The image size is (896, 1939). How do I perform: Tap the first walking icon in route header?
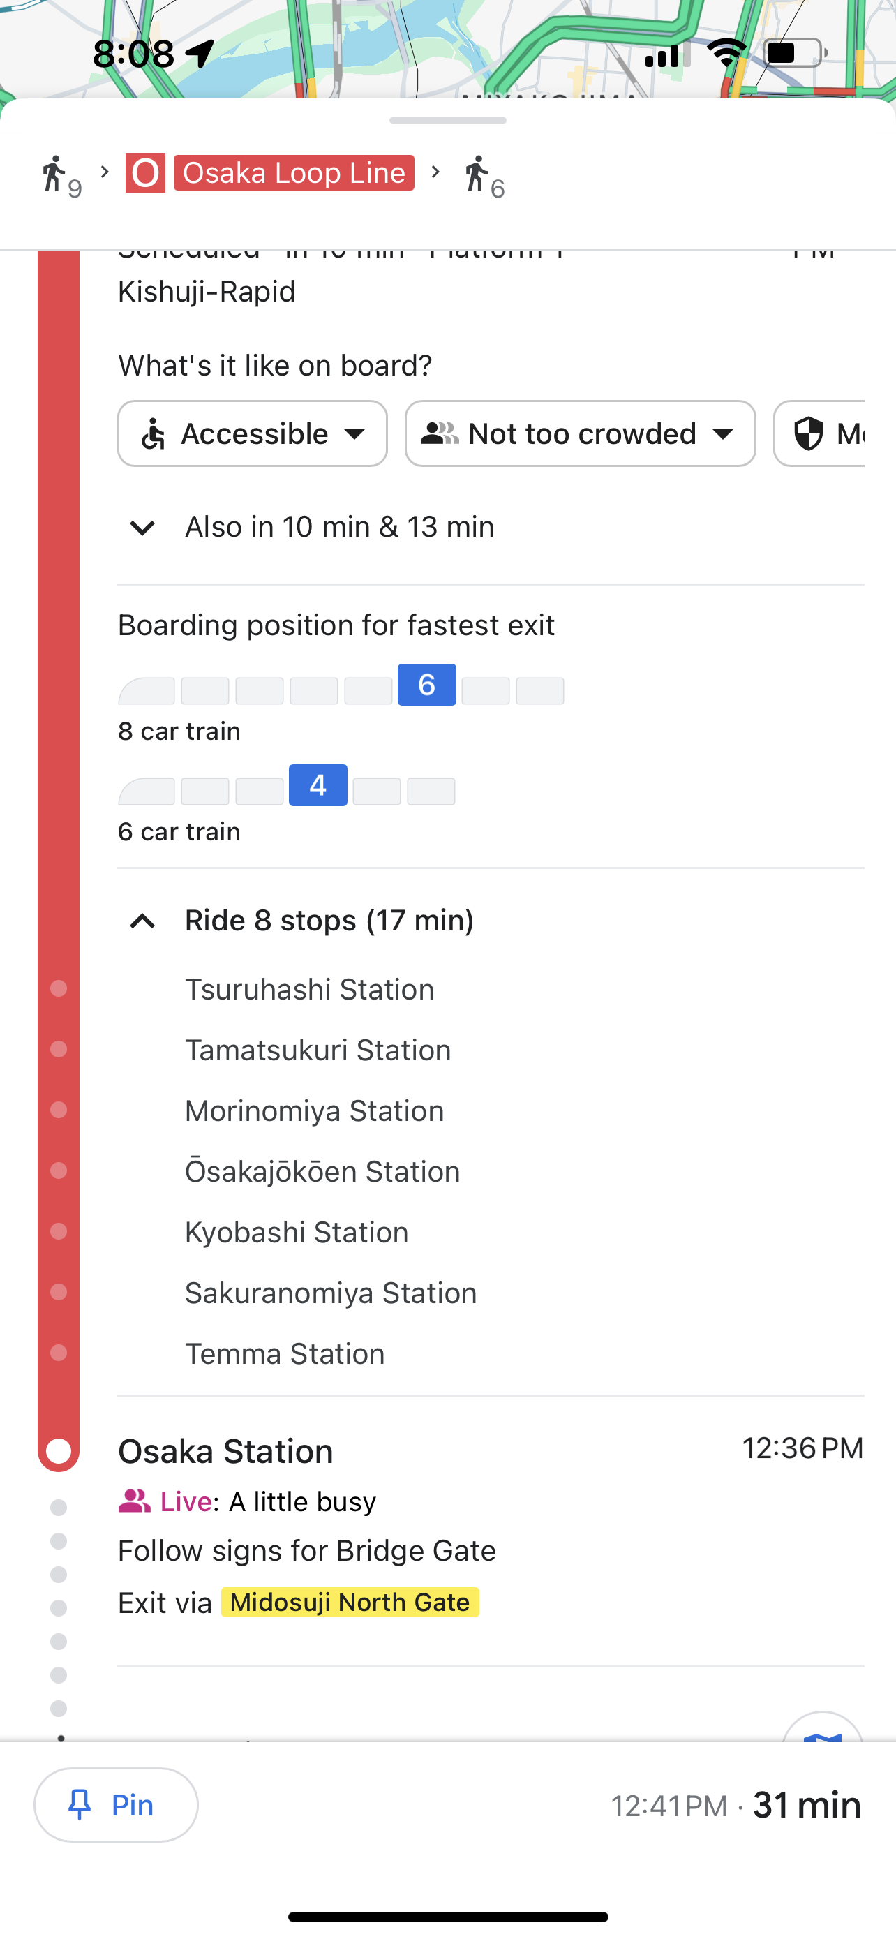[x=54, y=174]
